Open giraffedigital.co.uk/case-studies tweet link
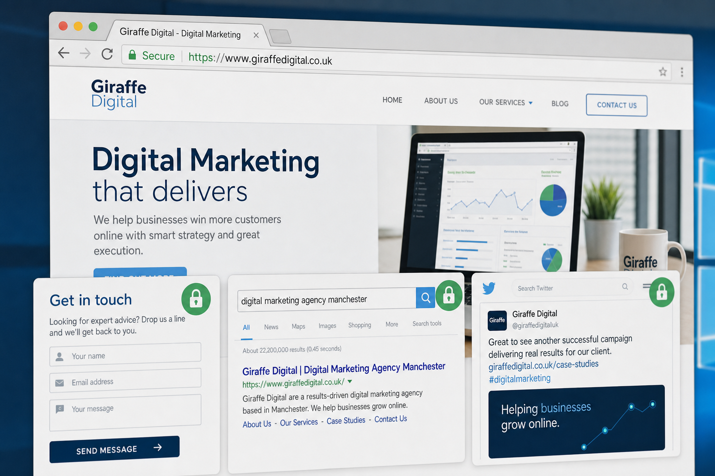The height and width of the screenshot is (476, 715). tap(544, 365)
